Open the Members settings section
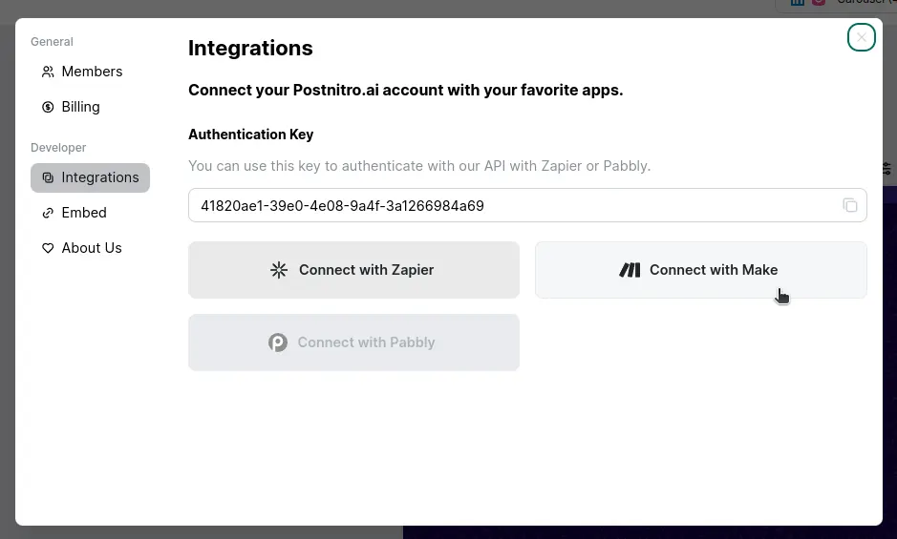This screenshot has width=897, height=539. click(x=82, y=72)
